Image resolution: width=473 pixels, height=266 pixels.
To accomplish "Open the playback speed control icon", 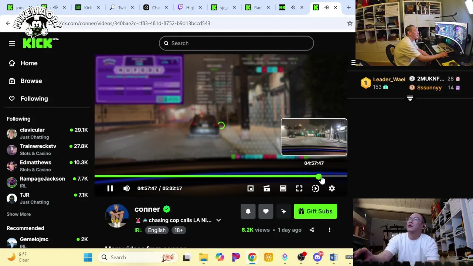I will point(316,188).
